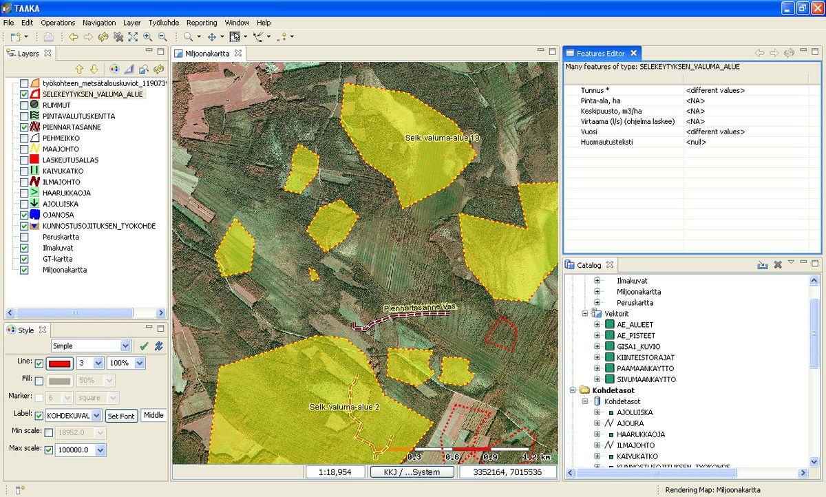826x497 pixels.
Task: Click the Middle label placement field
Action: pos(153,416)
